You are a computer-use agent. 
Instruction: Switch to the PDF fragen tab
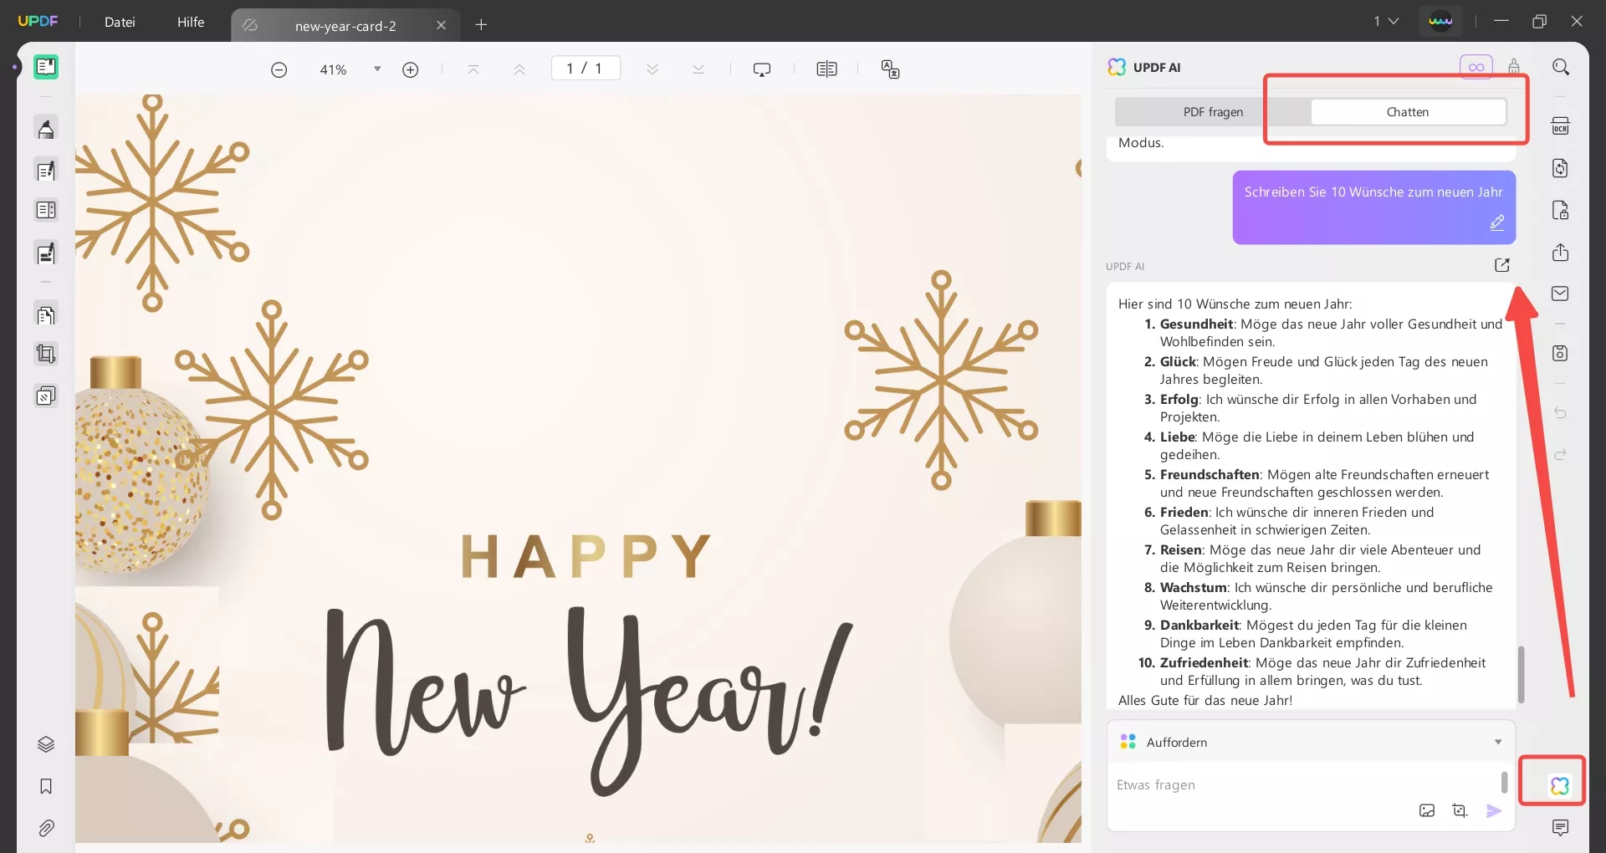click(1213, 112)
